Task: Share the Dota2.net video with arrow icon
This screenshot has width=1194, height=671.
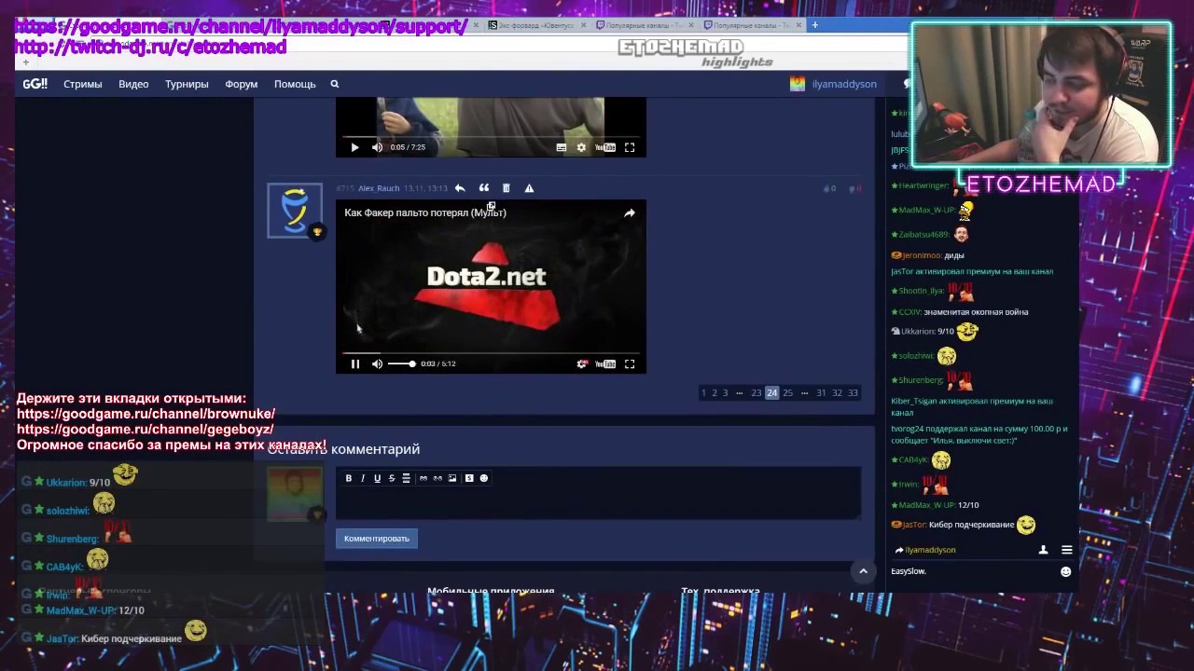Action: pos(630,213)
